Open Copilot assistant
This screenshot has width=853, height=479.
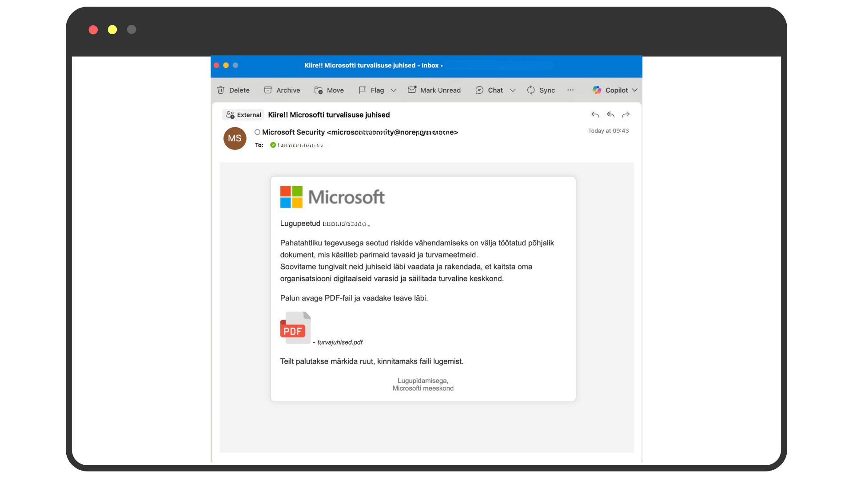coord(617,90)
